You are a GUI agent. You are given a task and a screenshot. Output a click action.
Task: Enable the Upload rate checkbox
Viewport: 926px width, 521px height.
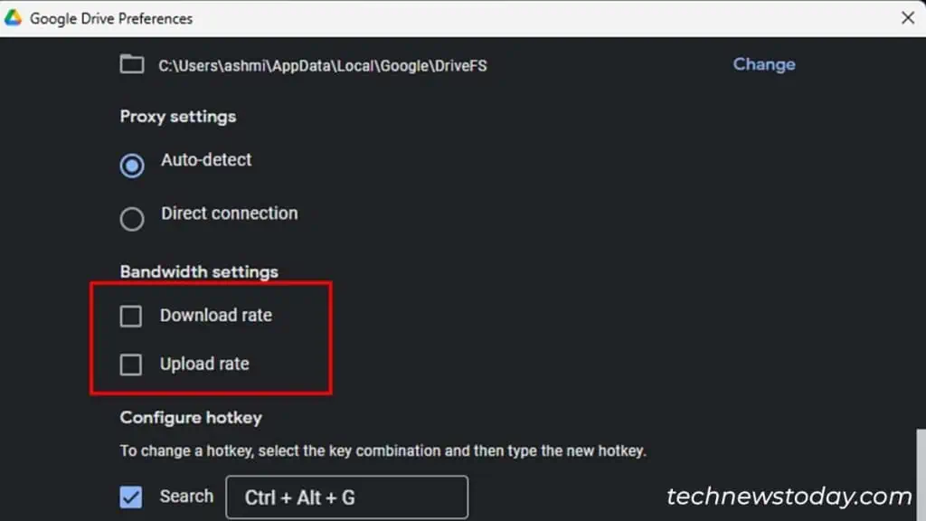pyautogui.click(x=130, y=365)
